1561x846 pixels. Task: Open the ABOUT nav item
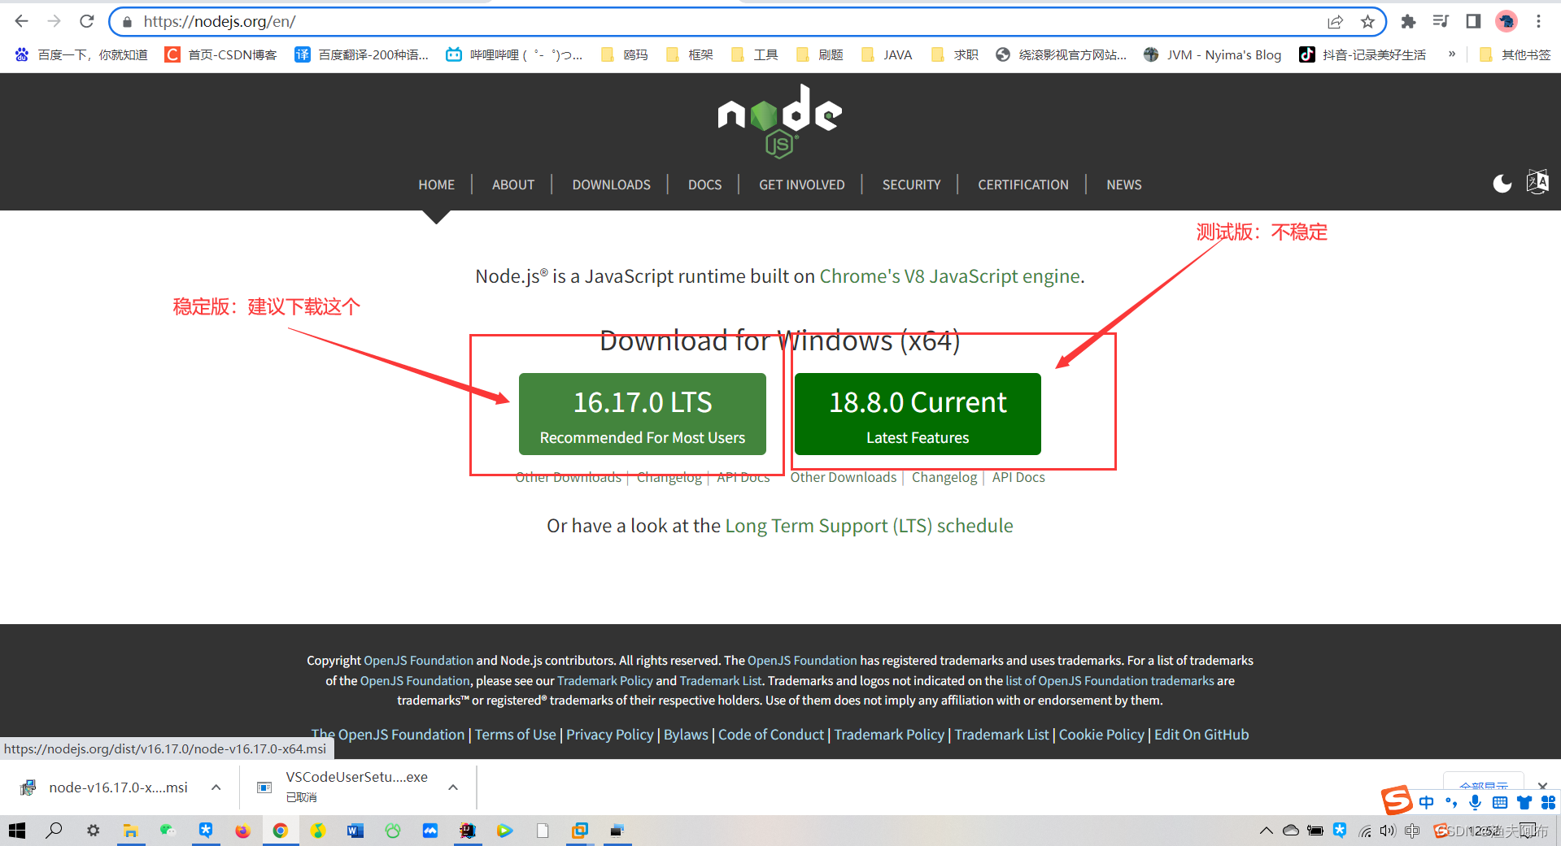click(513, 184)
